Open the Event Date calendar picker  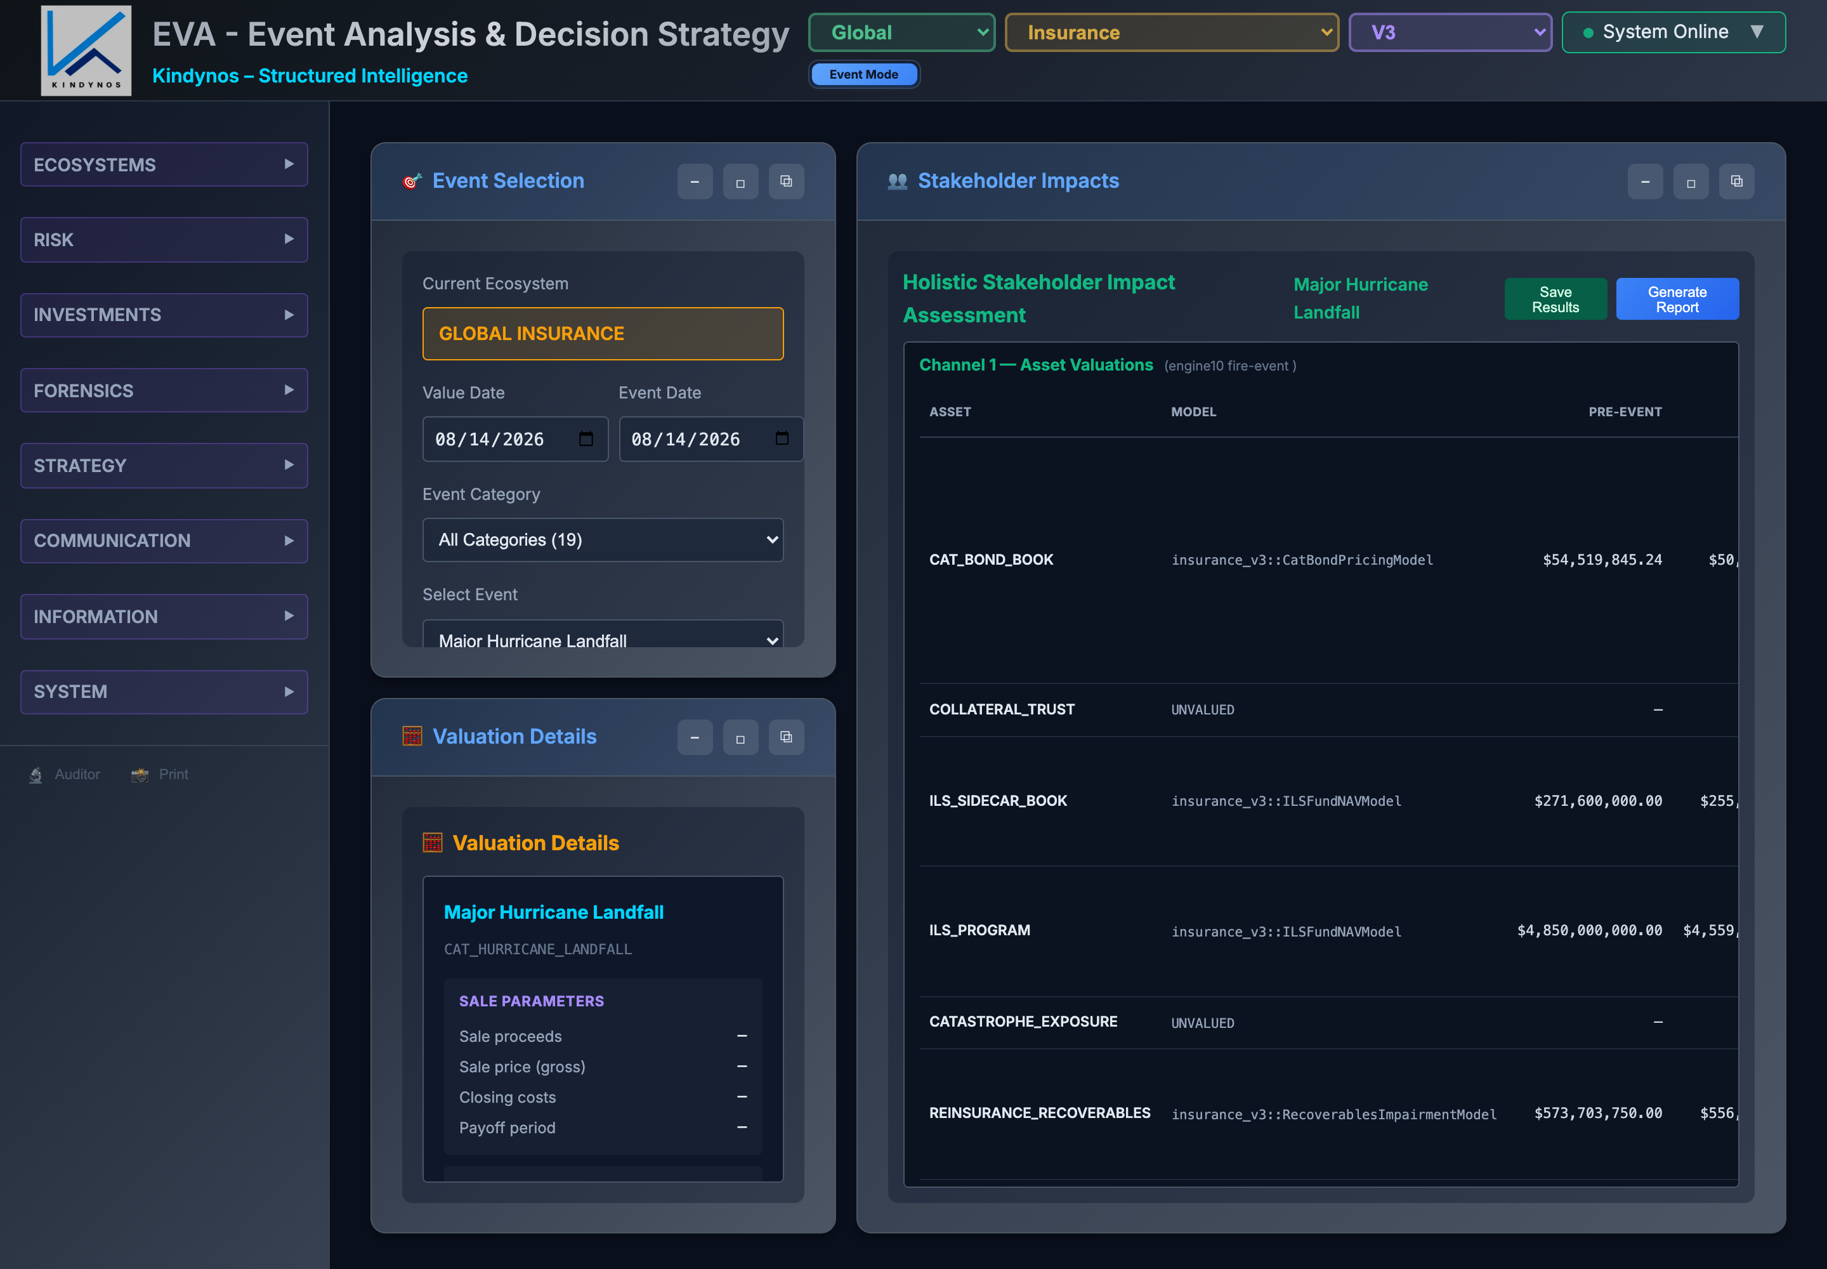click(782, 439)
